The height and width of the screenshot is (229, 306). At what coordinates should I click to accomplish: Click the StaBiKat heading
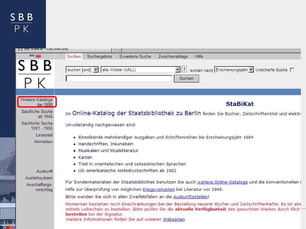[x=240, y=104]
